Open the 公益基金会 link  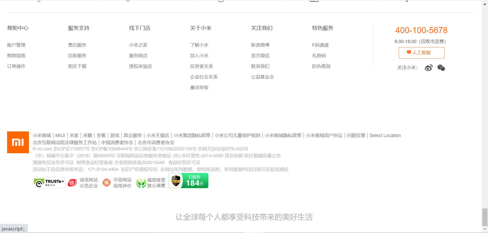coord(263,77)
